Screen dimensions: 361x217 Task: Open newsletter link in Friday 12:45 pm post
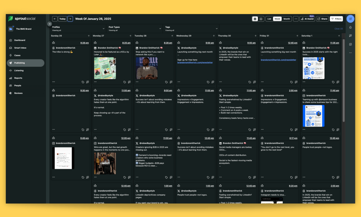278,60
